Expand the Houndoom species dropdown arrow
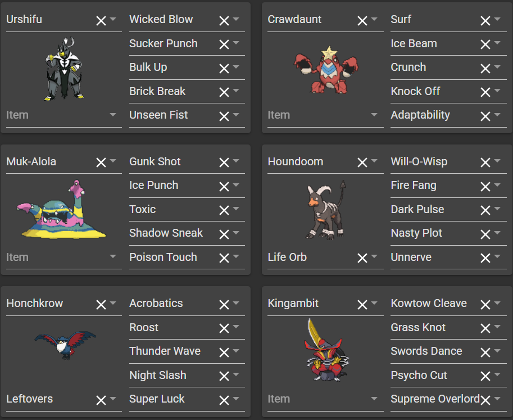Screen dimensions: 513x420 coord(374,161)
